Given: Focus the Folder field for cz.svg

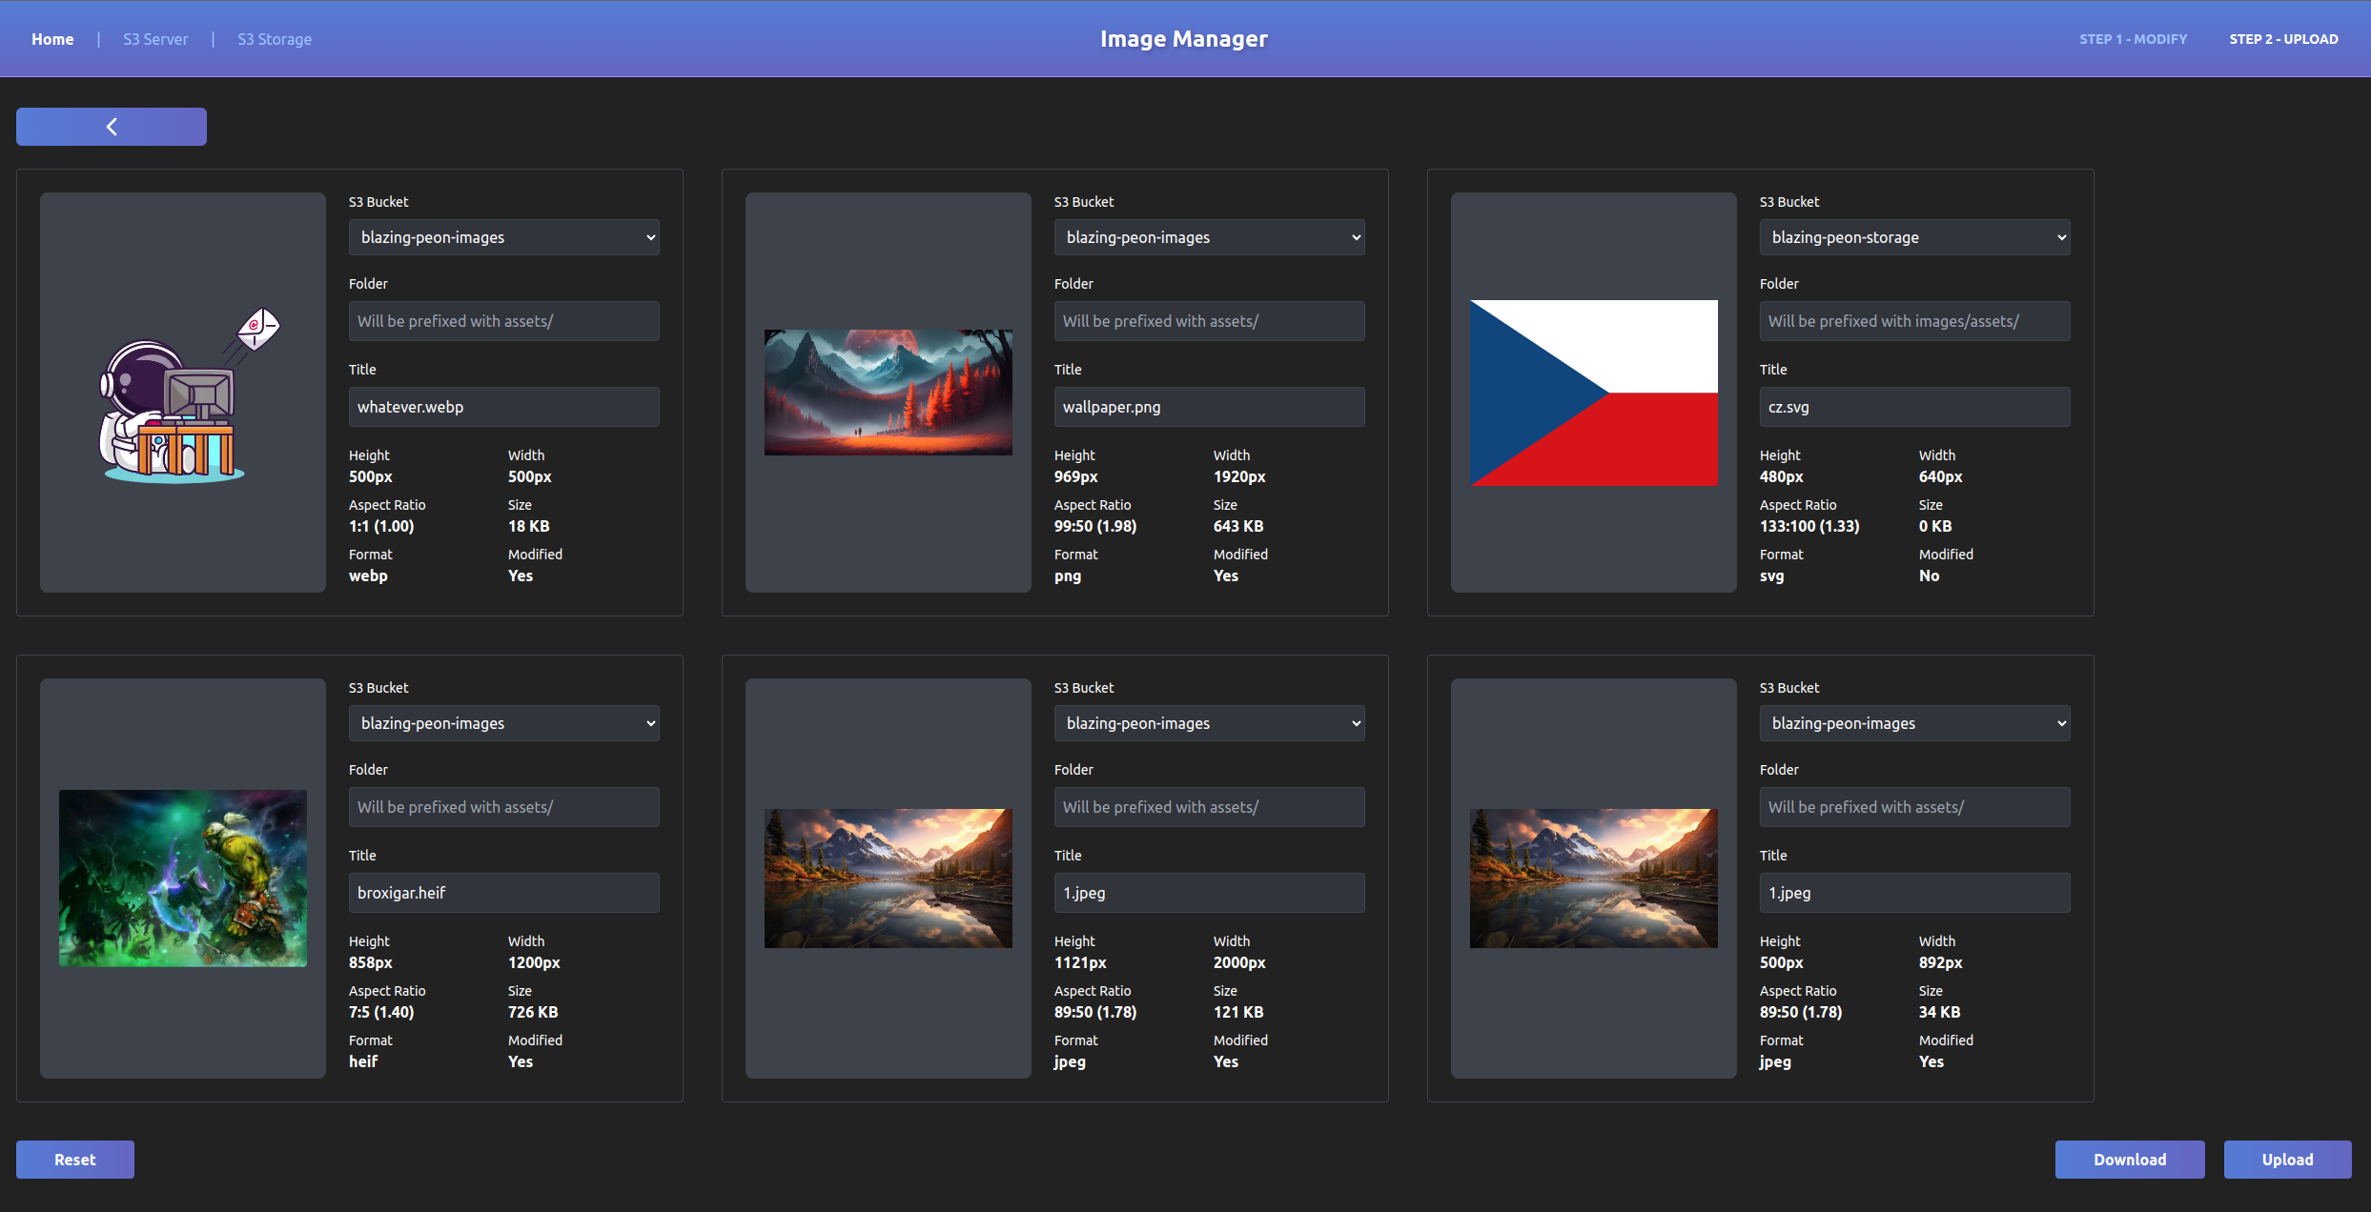Looking at the screenshot, I should click(1914, 321).
